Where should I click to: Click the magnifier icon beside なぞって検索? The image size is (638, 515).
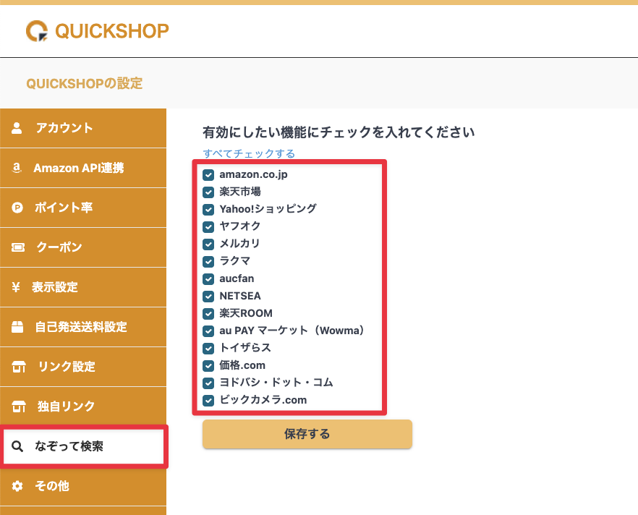coord(17,446)
